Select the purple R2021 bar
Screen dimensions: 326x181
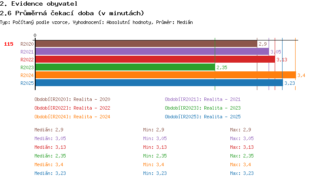[x=152, y=52]
